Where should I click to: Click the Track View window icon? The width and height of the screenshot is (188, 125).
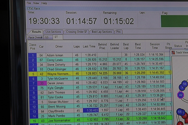coord(173,53)
